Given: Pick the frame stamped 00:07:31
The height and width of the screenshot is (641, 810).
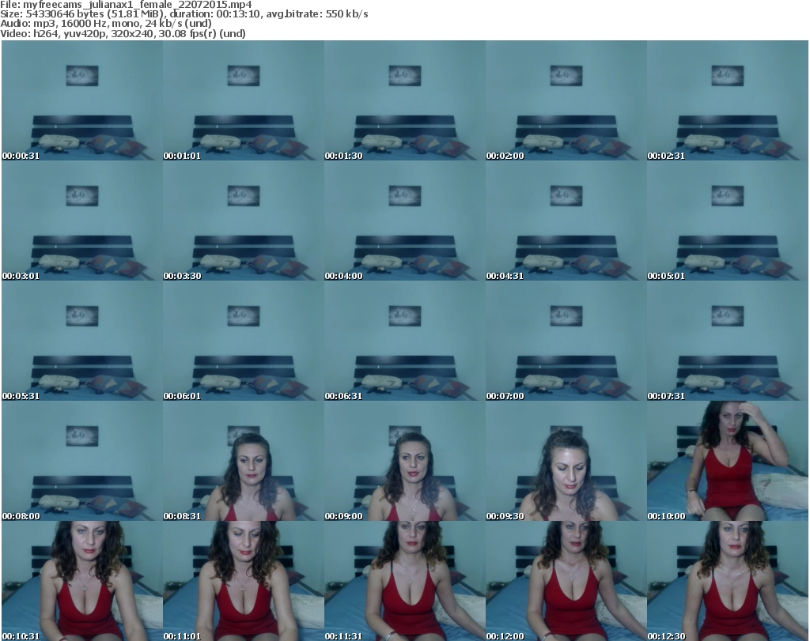Looking at the screenshot, I should coord(728,341).
